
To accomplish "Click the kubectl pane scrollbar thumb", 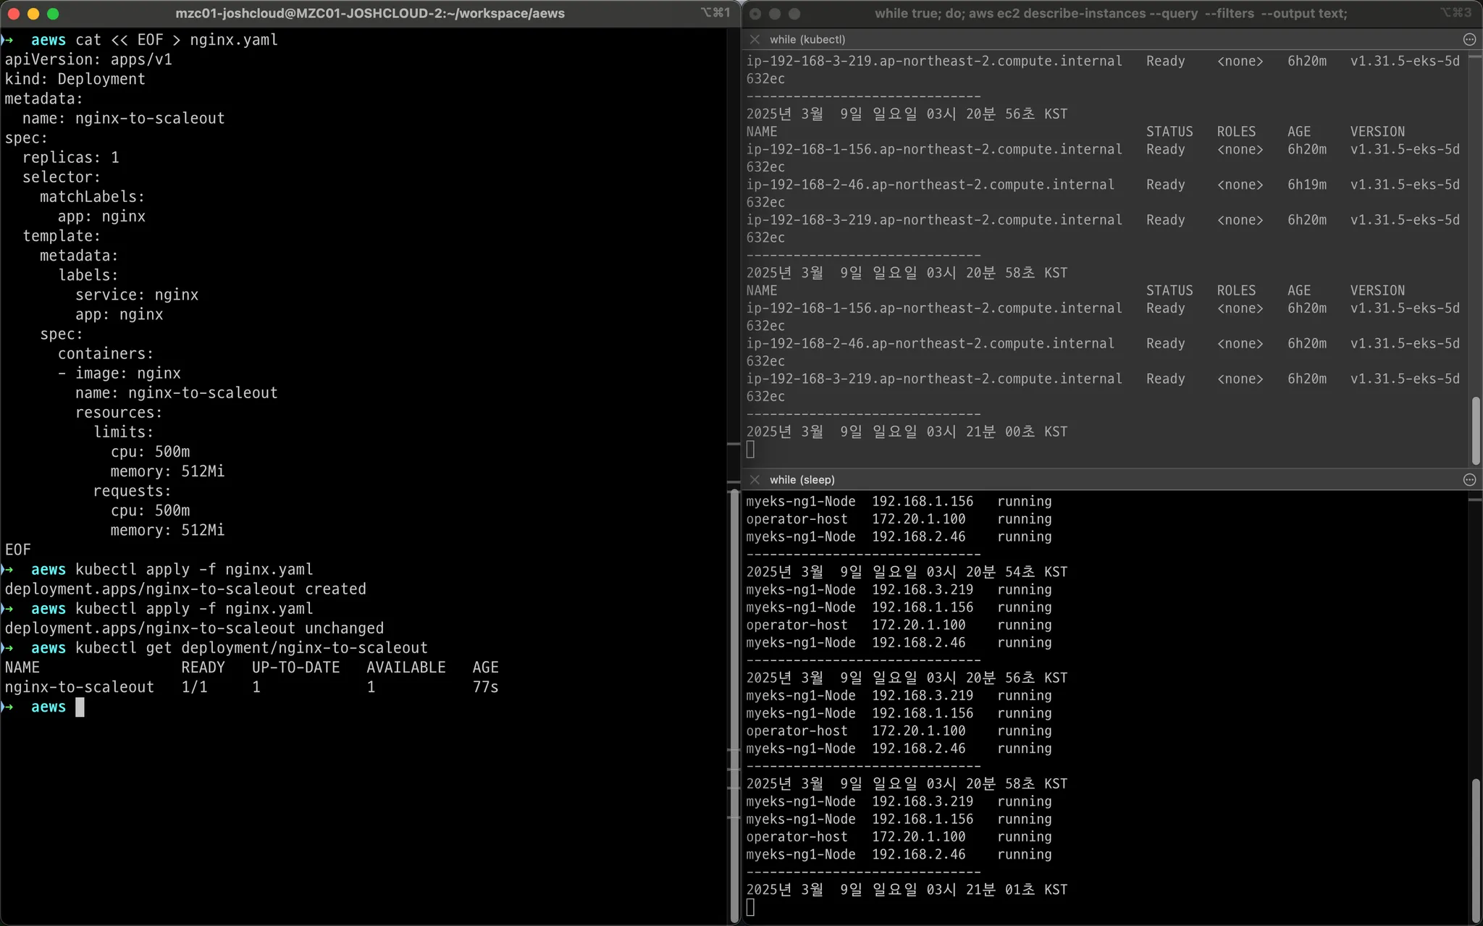I will point(1475,430).
